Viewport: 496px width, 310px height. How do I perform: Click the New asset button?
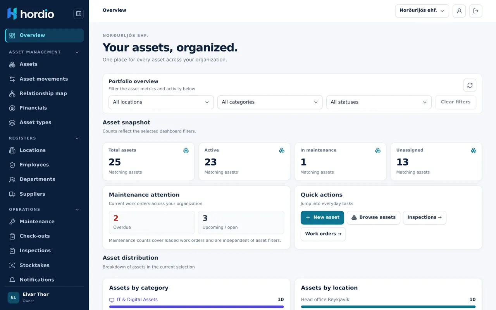[322, 218]
